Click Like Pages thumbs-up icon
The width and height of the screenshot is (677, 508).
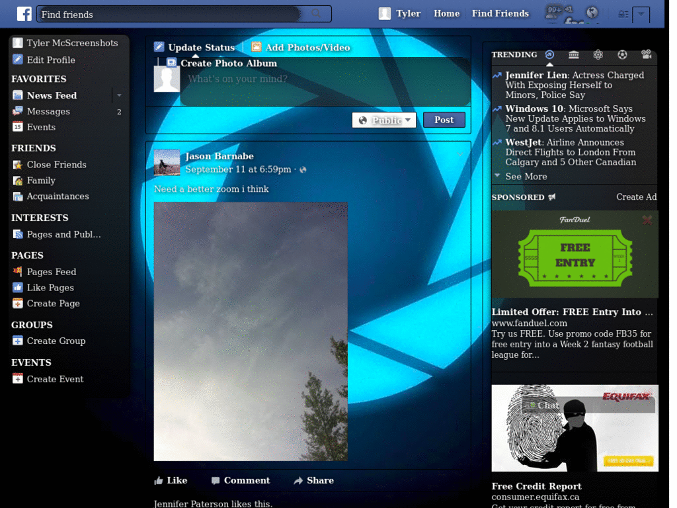point(17,287)
